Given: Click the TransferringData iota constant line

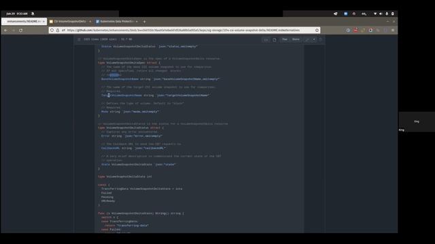Looking at the screenshot, I should coord(142,188).
